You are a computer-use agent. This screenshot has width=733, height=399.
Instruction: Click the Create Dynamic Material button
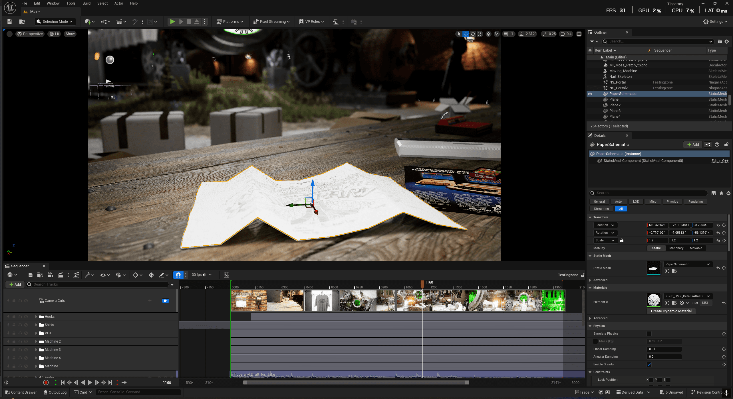click(x=671, y=311)
